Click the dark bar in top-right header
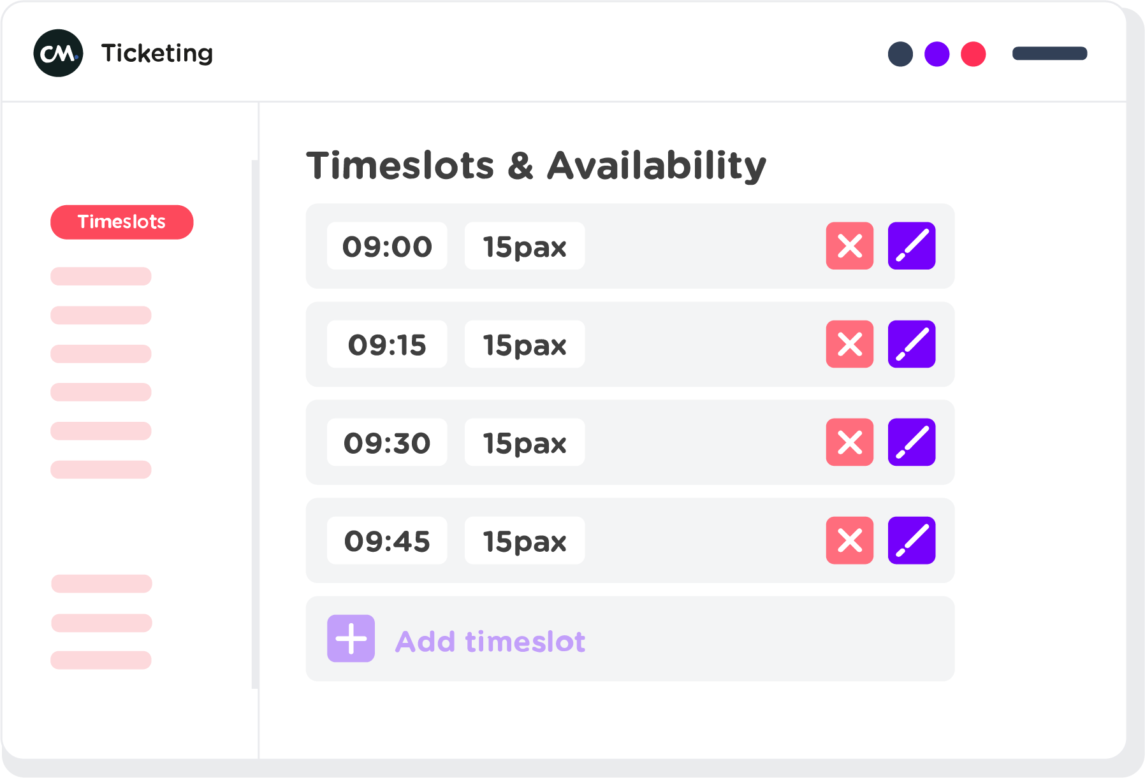The height and width of the screenshot is (778, 1145). (x=1049, y=54)
